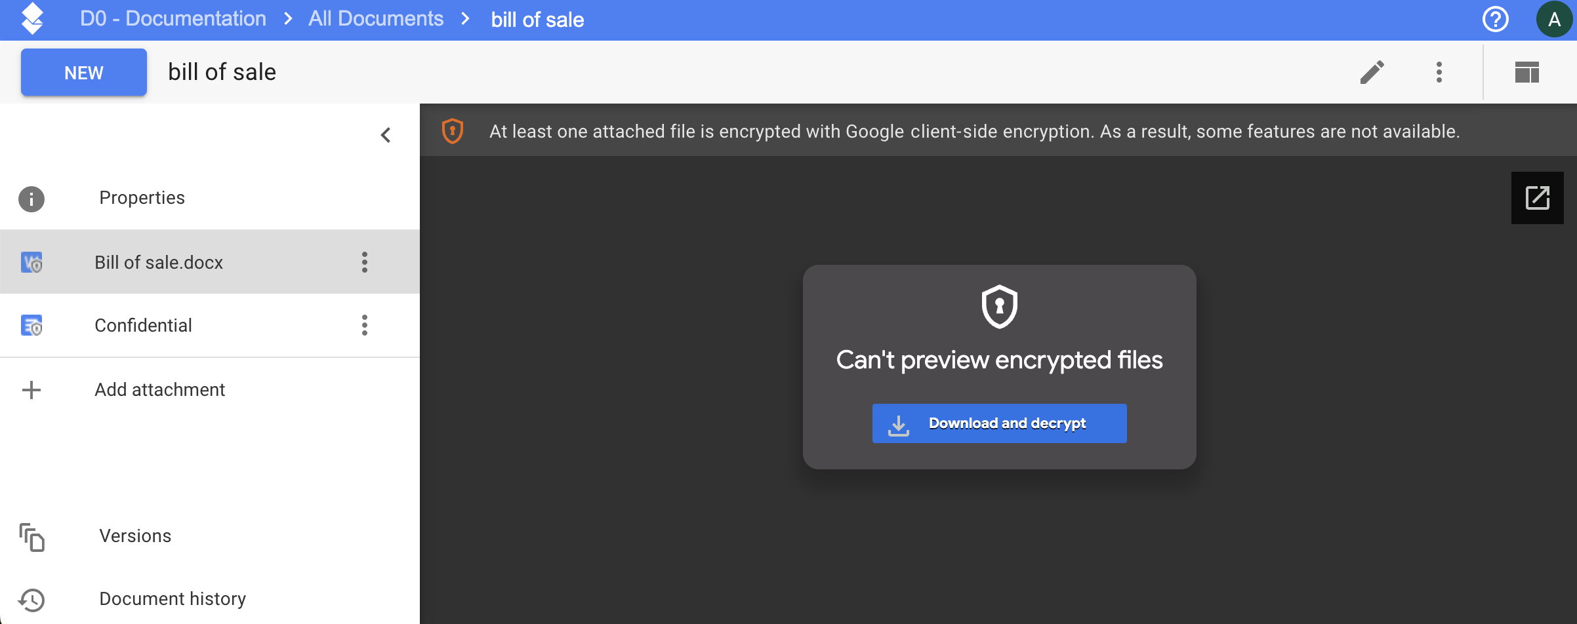Click the Document AI Warehouse logo icon
Image resolution: width=1577 pixels, height=624 pixels.
pos(32,18)
